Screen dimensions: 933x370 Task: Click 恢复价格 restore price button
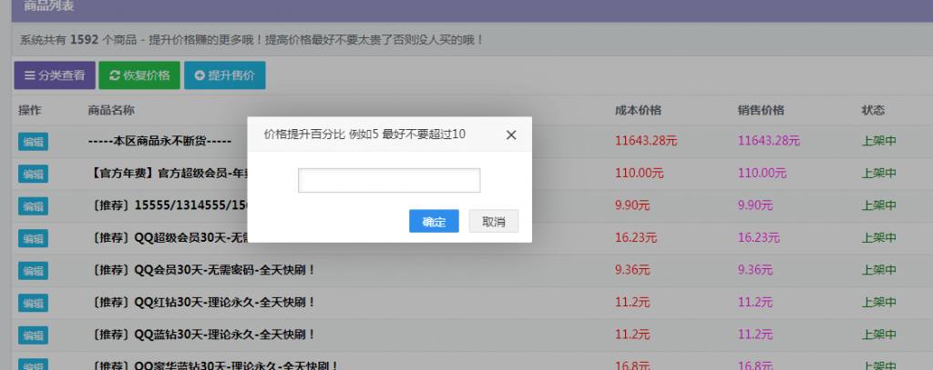(x=139, y=75)
